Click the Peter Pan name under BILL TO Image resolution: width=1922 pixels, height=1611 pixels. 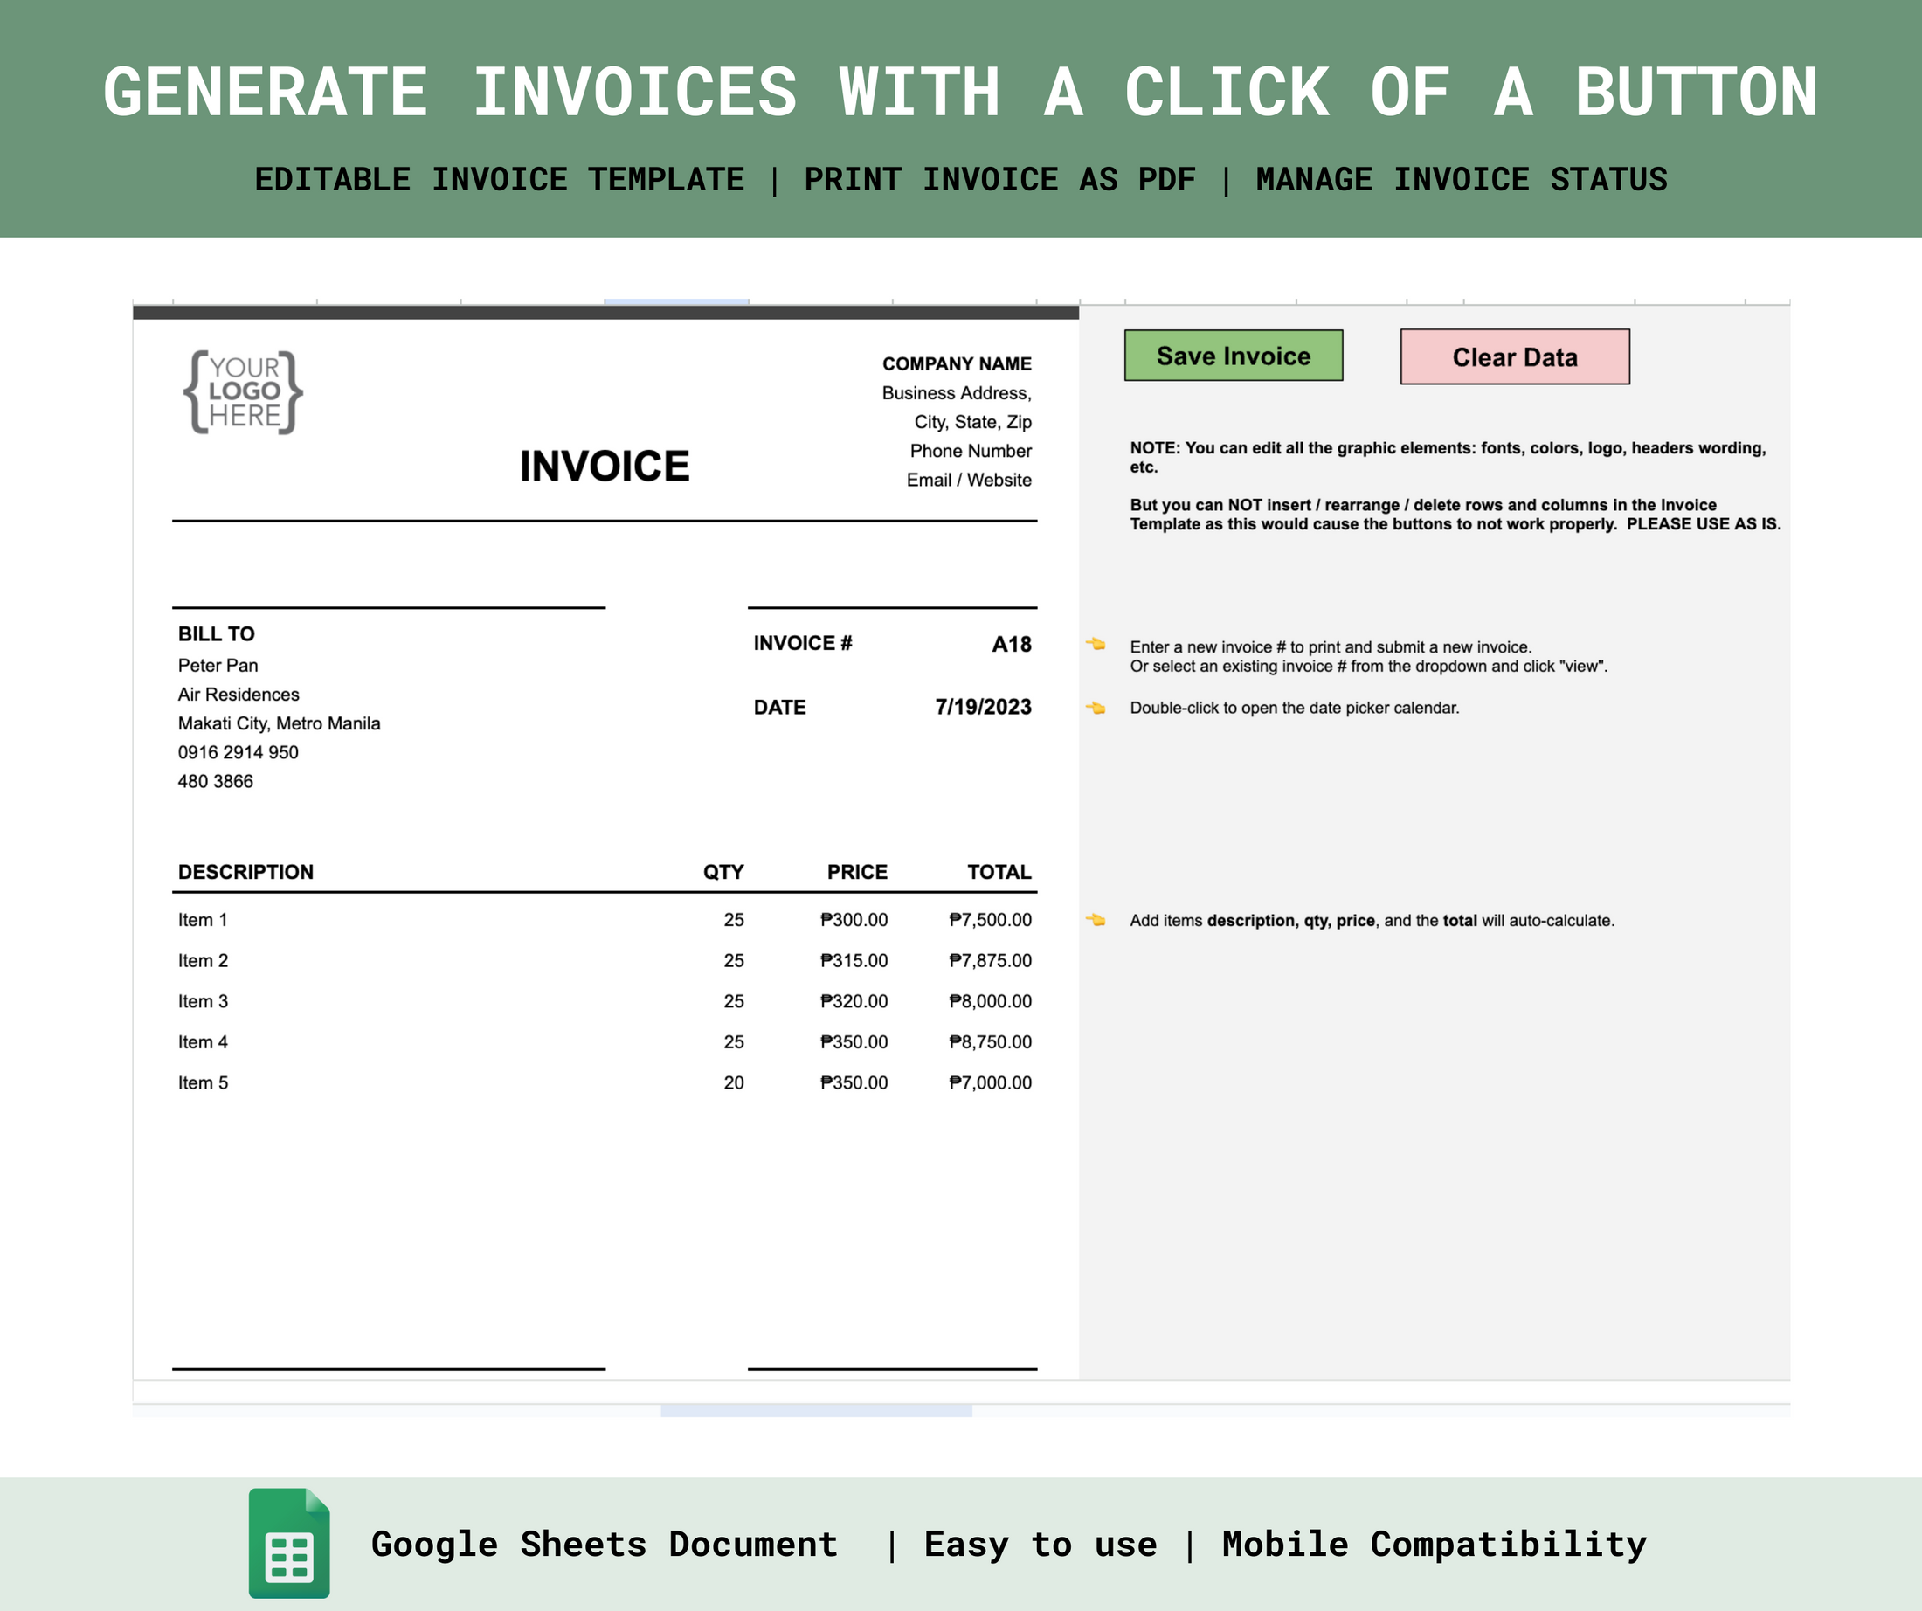point(218,666)
